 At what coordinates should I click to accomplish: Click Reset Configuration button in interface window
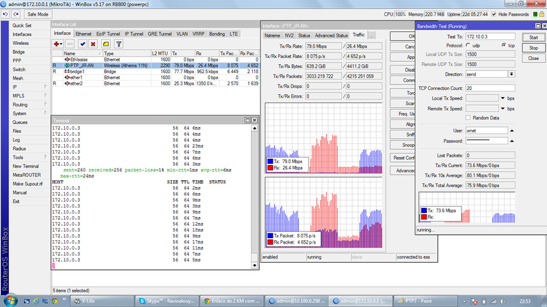click(403, 158)
